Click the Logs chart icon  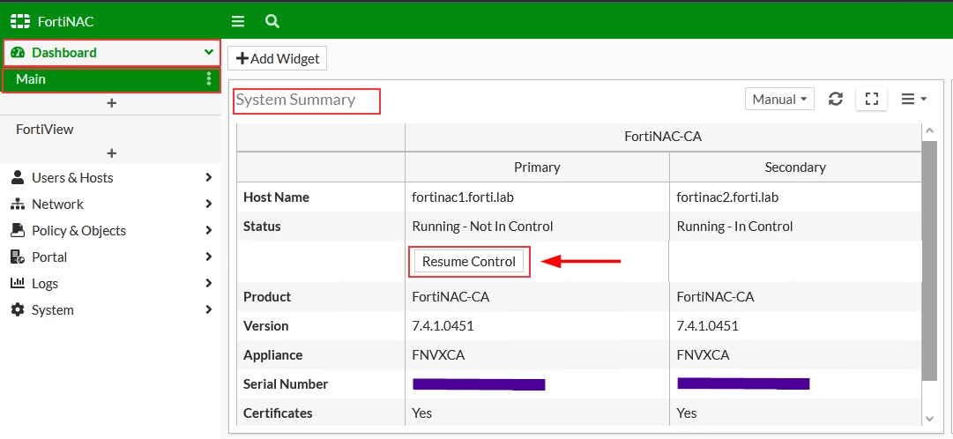(18, 283)
